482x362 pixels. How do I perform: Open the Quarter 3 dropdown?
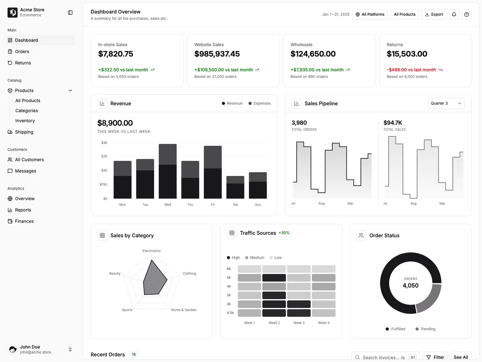coord(446,103)
